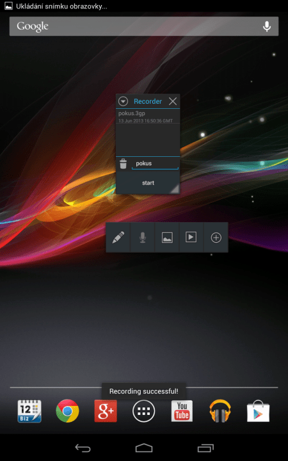
Task: Tap the start recording button
Action: [148, 183]
